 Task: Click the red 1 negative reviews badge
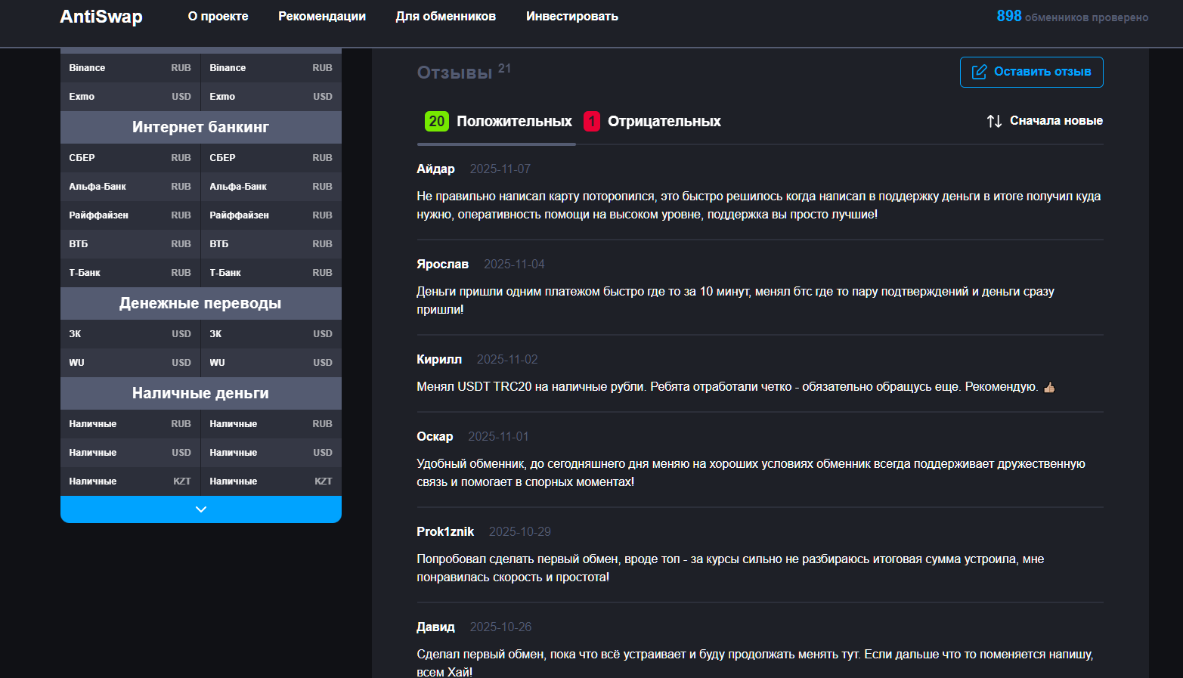(x=591, y=121)
